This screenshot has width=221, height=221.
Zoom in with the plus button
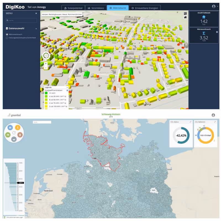[46, 64]
